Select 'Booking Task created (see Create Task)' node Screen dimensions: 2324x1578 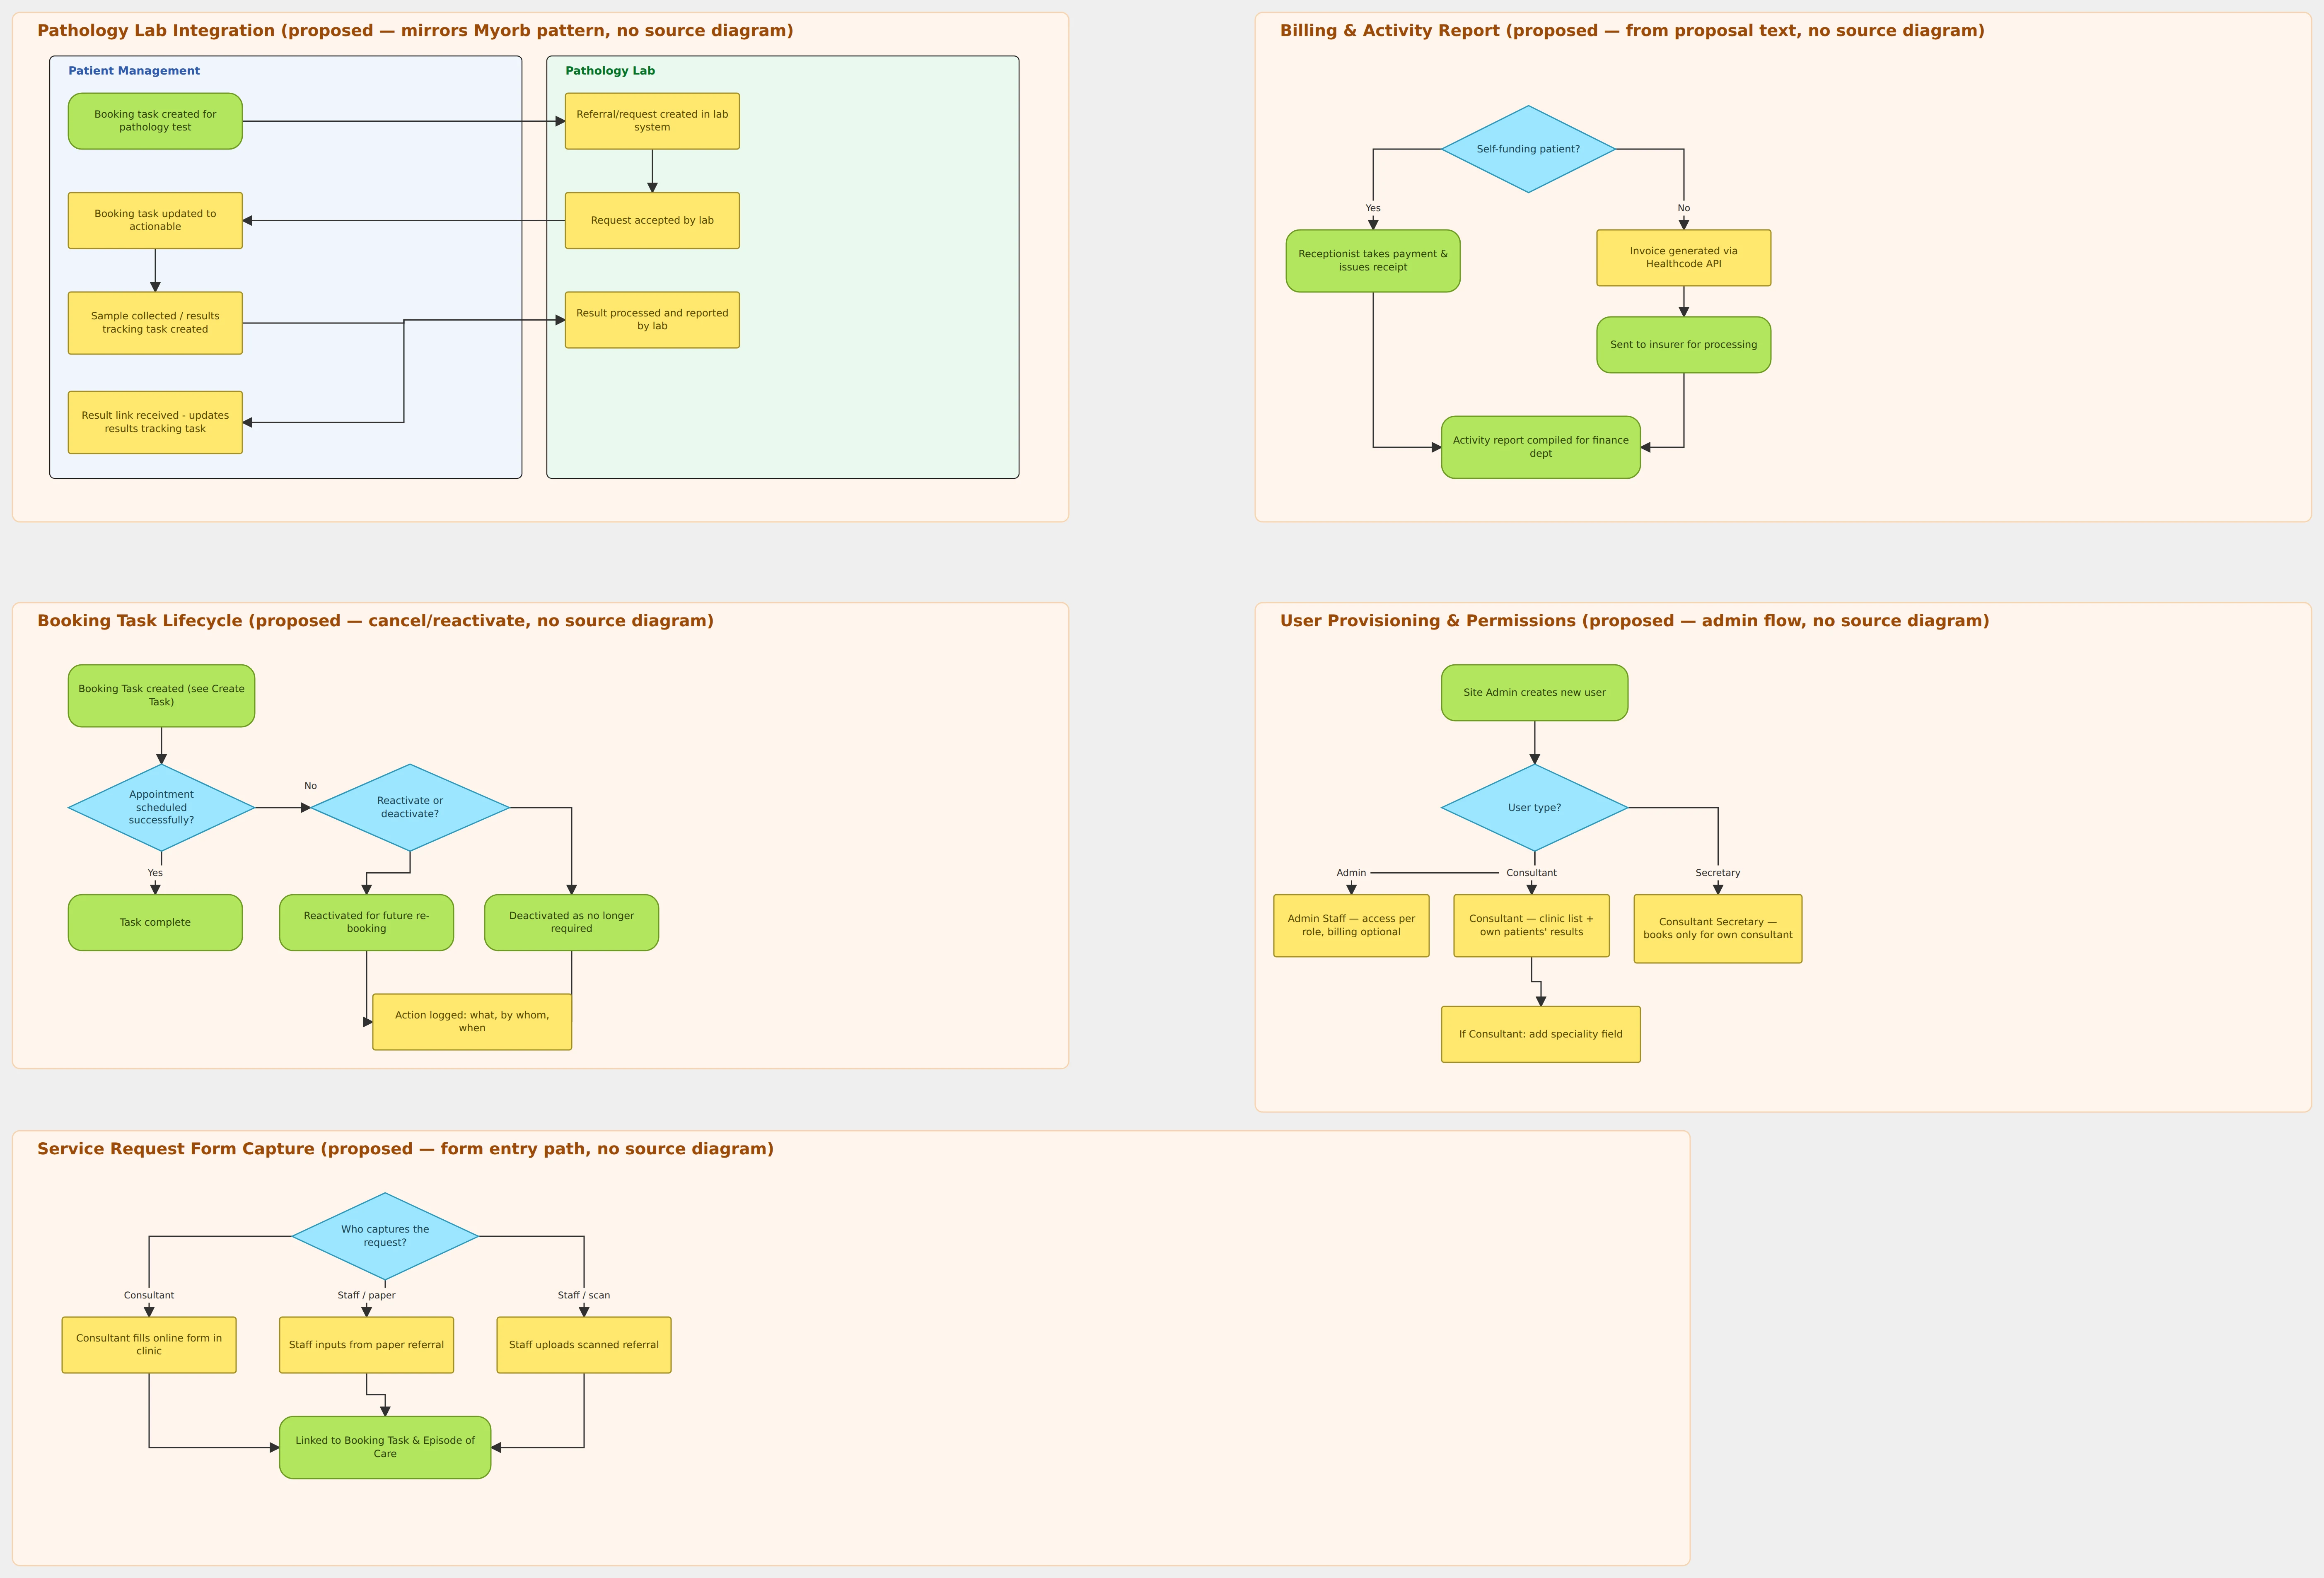[161, 695]
